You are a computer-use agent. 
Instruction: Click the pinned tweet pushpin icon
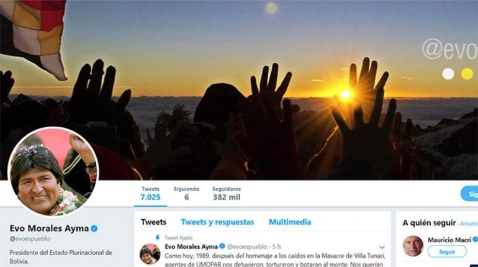(x=157, y=237)
